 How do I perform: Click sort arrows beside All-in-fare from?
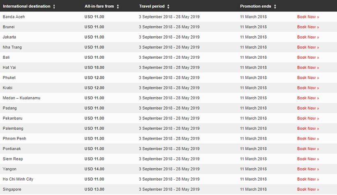(x=118, y=7)
